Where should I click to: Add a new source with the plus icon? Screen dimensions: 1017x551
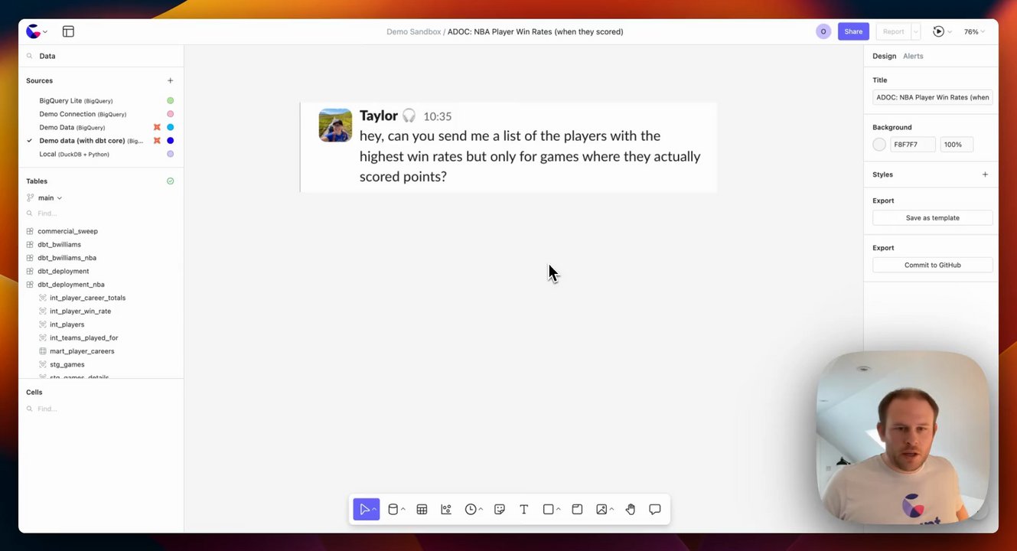pyautogui.click(x=170, y=80)
